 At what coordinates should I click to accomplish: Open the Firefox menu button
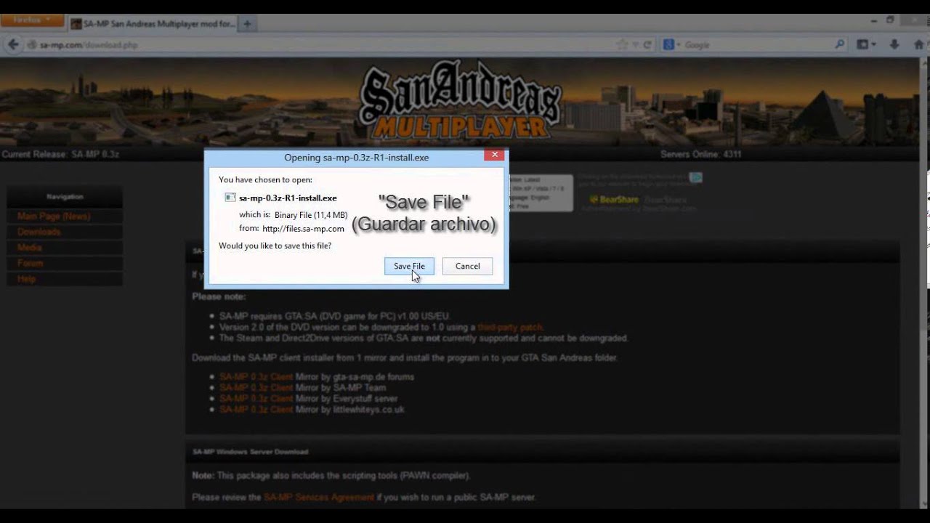tap(31, 20)
